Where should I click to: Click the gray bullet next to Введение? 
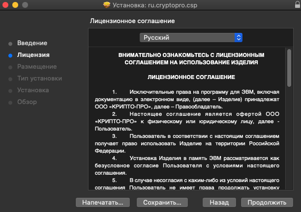(10, 44)
